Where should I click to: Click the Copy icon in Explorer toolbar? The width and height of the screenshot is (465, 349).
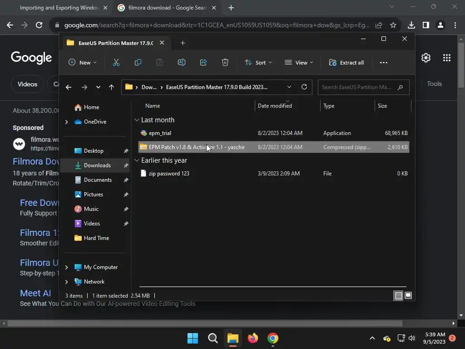tap(138, 63)
